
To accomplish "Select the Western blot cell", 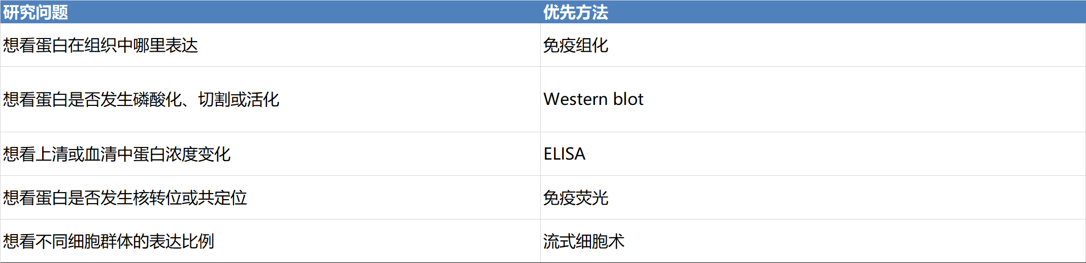I will [x=593, y=99].
